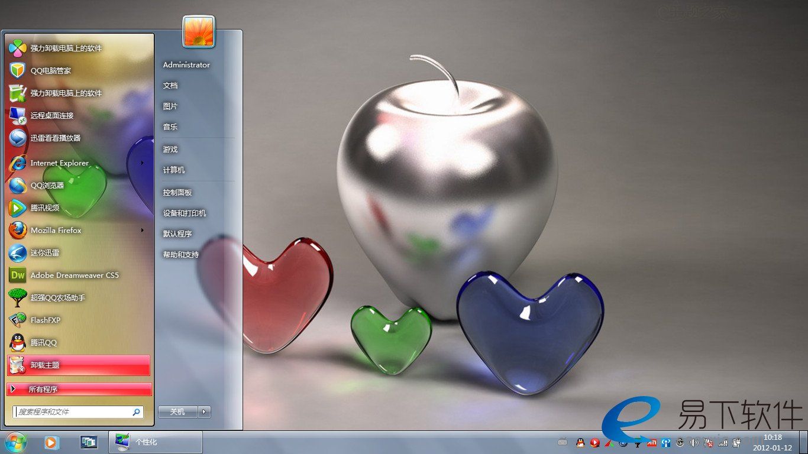Launch 腾讯视频 video app
Image resolution: width=808 pixels, height=454 pixels.
(78, 207)
